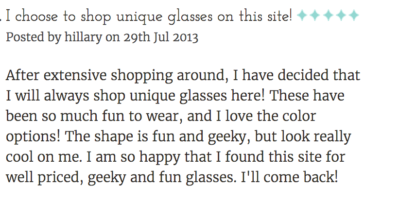Click the first teal rating star
The width and height of the screenshot is (399, 220).
click(302, 15)
